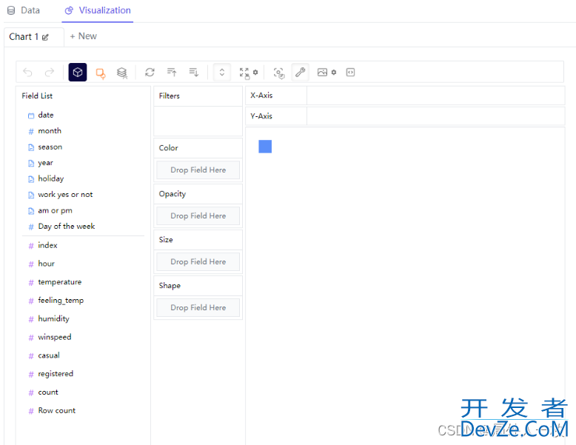Select the index field

[48, 245]
